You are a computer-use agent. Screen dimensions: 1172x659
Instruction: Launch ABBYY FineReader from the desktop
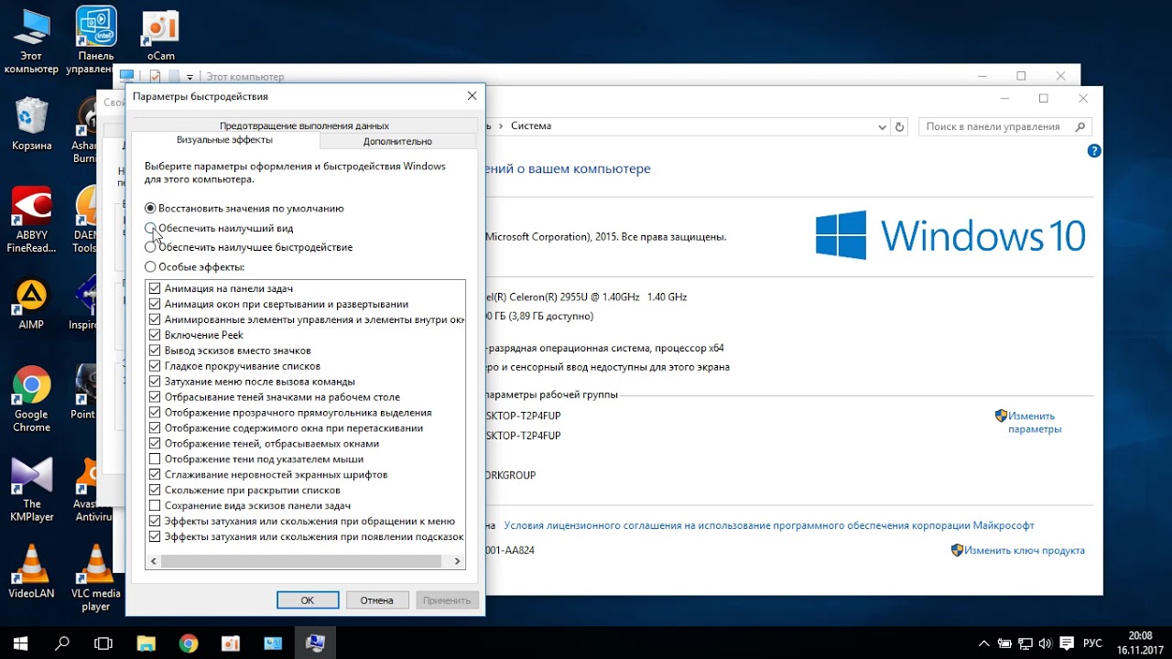tap(31, 220)
